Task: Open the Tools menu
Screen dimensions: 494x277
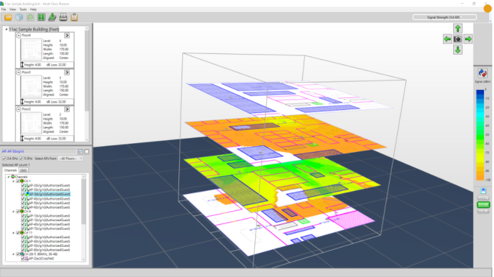Action: click(x=23, y=10)
